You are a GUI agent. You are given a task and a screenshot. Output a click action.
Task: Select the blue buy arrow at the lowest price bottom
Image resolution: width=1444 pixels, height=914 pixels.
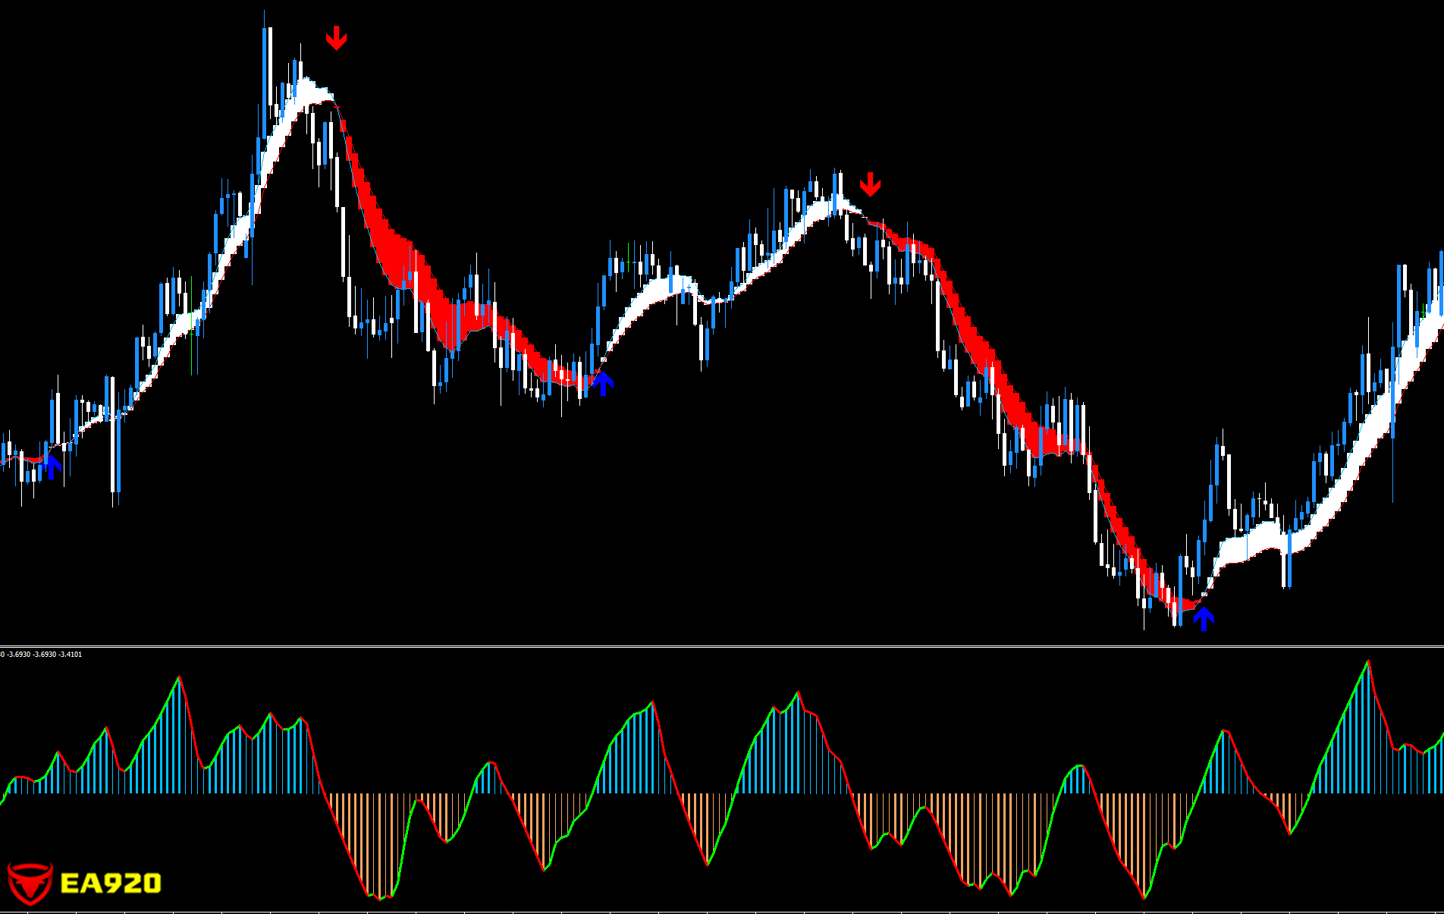click(1204, 618)
